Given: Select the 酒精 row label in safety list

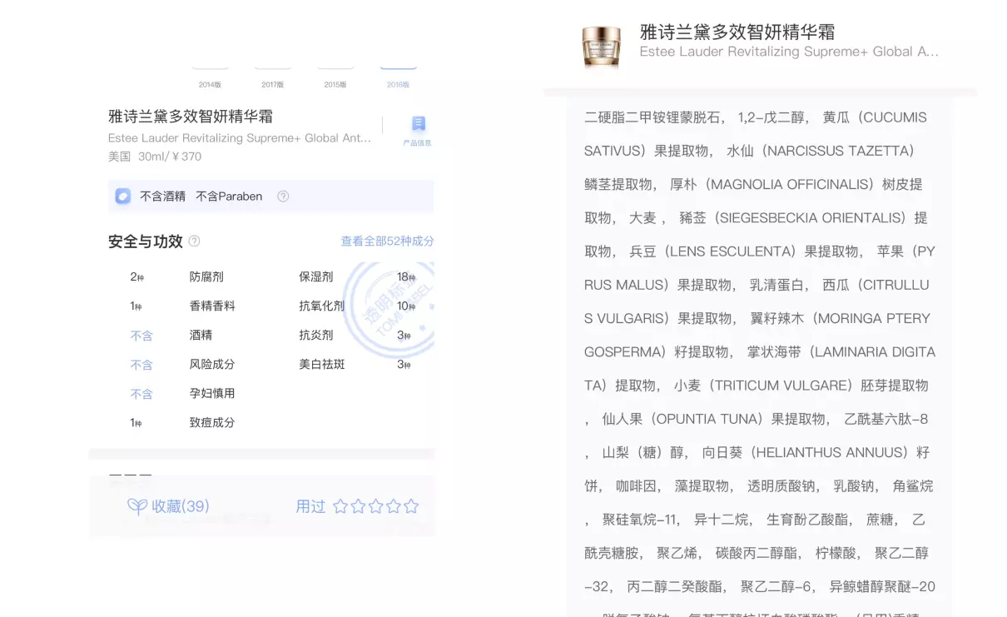Looking at the screenshot, I should tap(201, 335).
